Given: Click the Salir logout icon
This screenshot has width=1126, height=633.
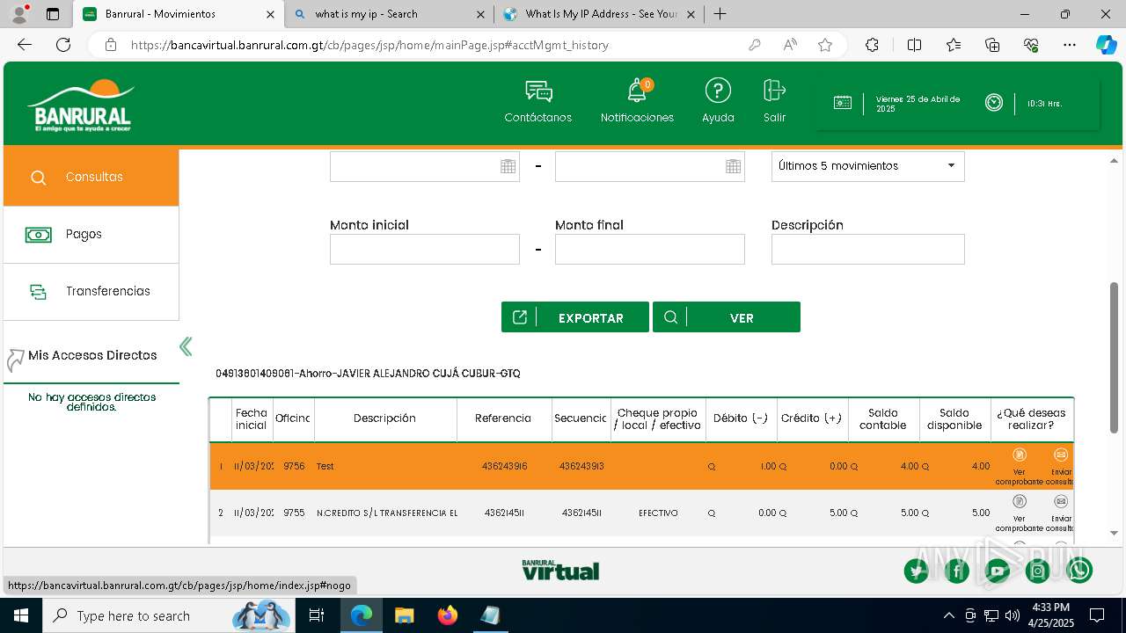Looking at the screenshot, I should [774, 91].
